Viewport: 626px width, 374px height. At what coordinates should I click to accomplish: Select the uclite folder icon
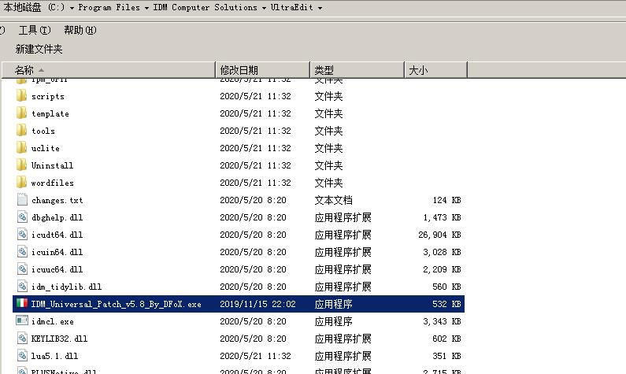(21, 148)
